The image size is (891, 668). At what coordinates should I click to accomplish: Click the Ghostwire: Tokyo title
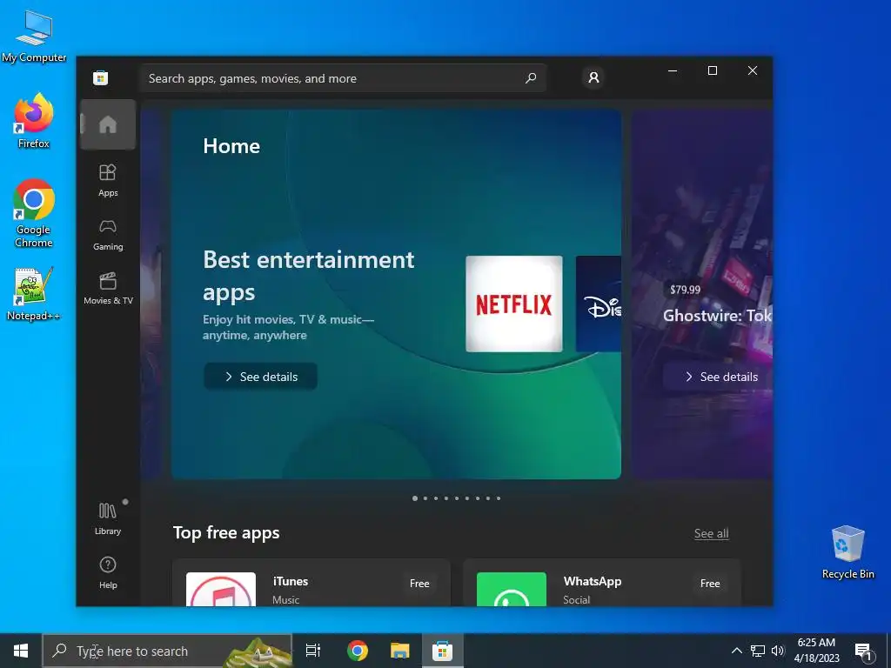tap(718, 315)
